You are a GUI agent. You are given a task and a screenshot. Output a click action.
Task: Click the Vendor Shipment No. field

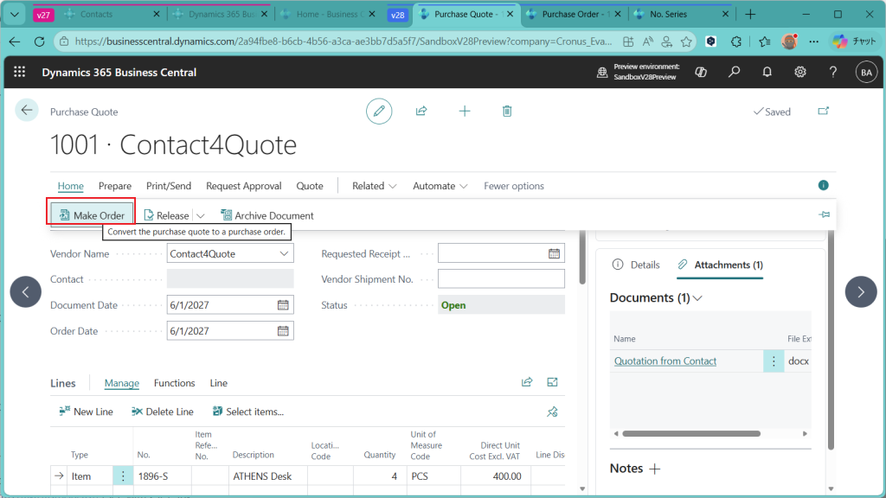pyautogui.click(x=501, y=279)
